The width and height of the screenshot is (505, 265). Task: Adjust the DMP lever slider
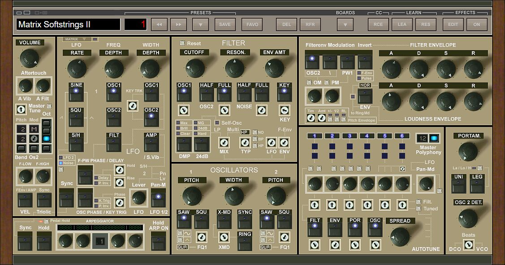click(184, 143)
